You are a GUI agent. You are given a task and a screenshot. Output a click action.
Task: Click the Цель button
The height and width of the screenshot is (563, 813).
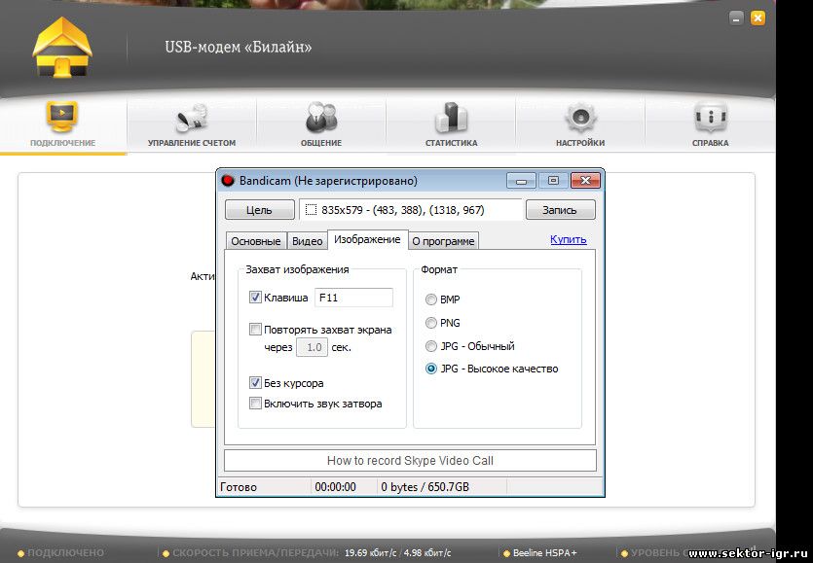click(259, 210)
